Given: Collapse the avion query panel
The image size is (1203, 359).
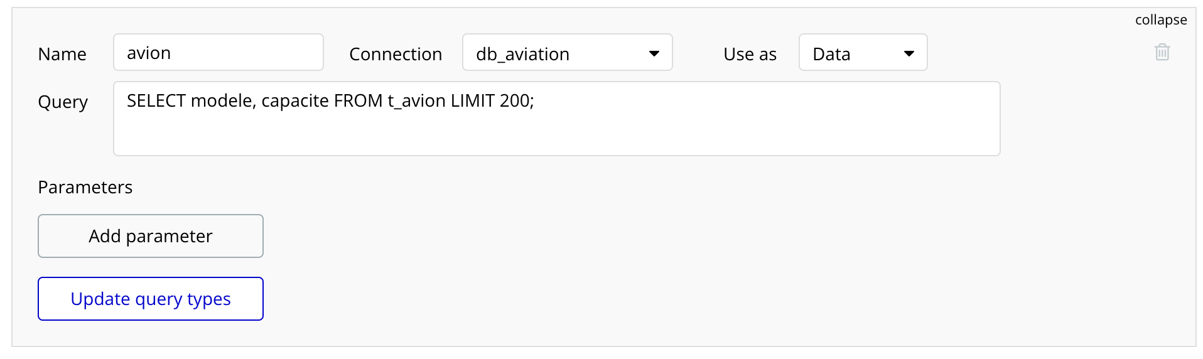Looking at the screenshot, I should click(x=1160, y=20).
